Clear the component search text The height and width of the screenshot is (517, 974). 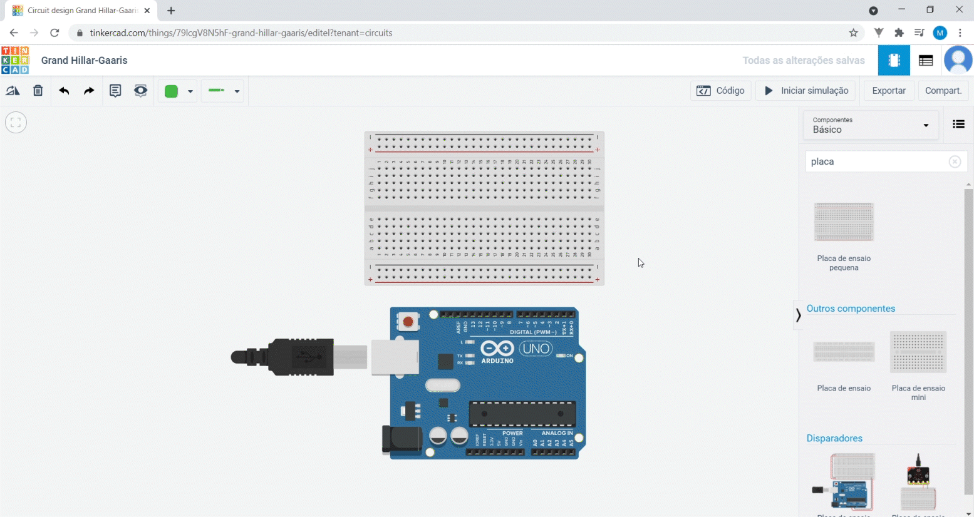coord(955,161)
